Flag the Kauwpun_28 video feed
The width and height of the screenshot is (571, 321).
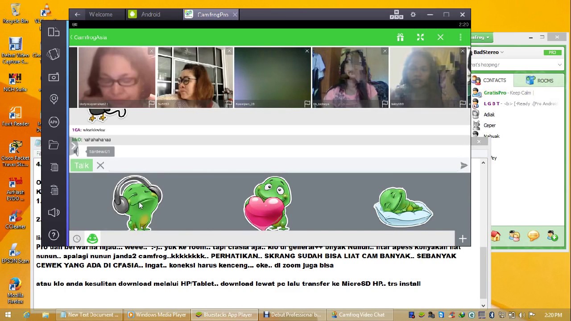point(307,103)
